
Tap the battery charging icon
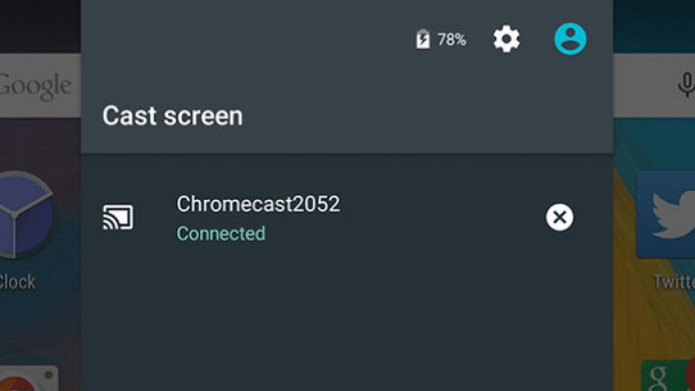423,40
